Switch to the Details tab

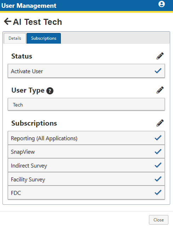pyautogui.click(x=15, y=38)
